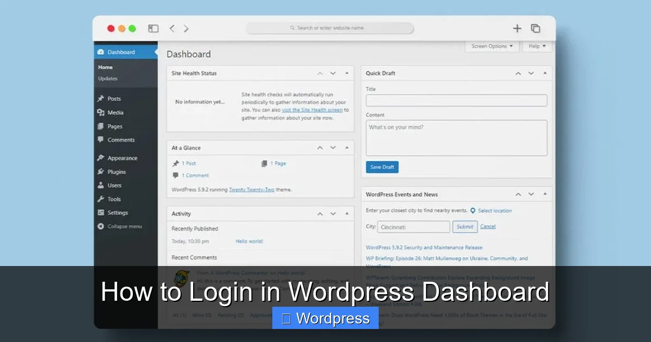Screen dimensions: 651x342
Task: Click the bubble icon beside 1 Comment
Action: (x=175, y=175)
